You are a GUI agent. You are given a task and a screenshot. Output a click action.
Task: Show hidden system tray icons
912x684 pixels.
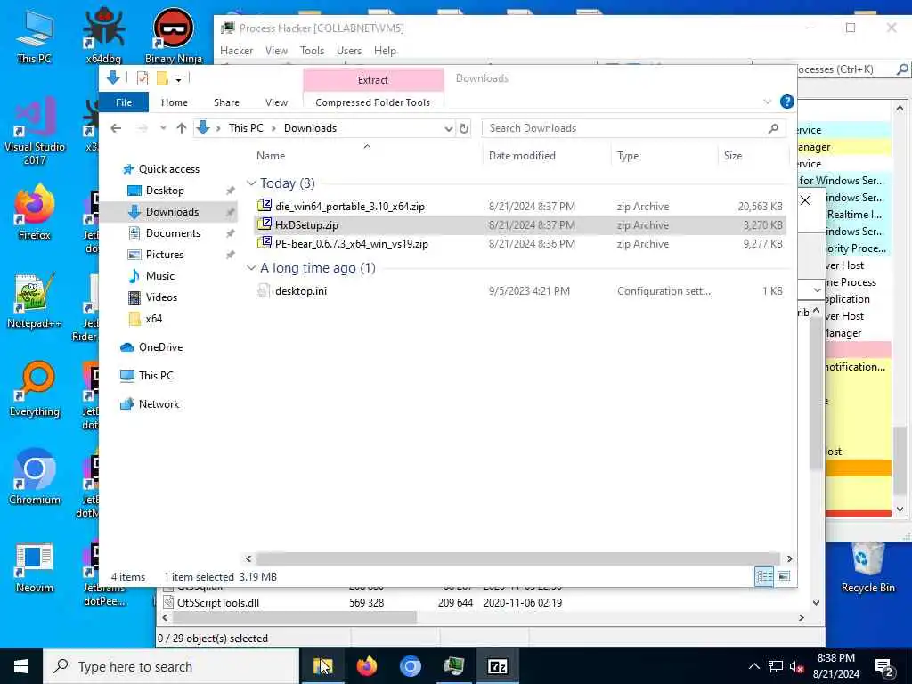tap(753, 666)
